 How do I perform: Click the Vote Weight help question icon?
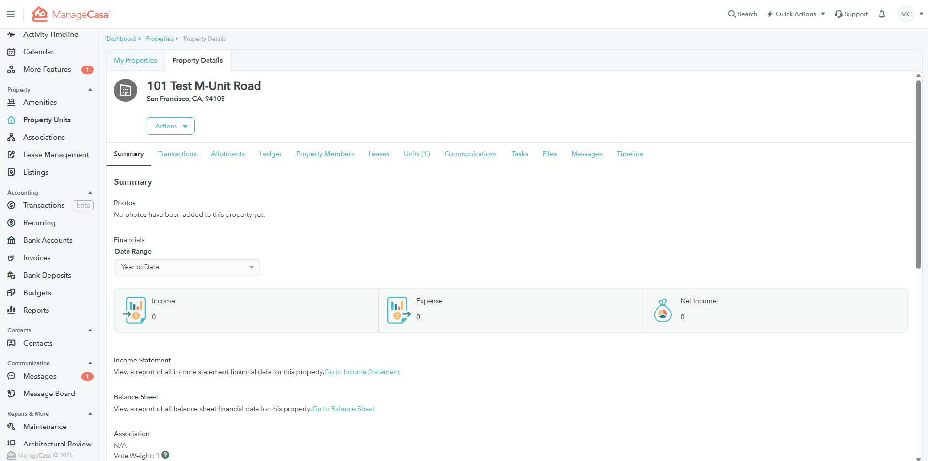pos(165,455)
